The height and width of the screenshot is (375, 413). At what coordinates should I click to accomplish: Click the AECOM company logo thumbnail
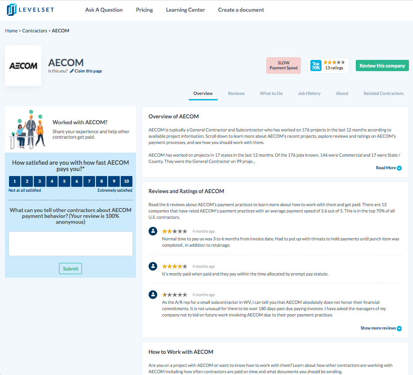pyautogui.click(x=23, y=66)
